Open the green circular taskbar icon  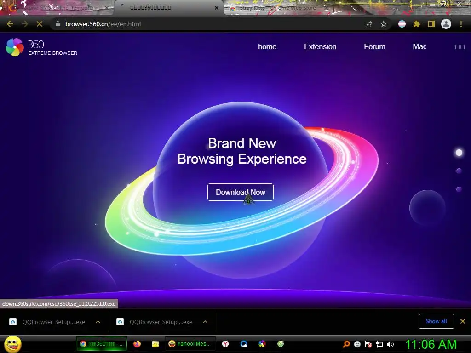(281, 344)
